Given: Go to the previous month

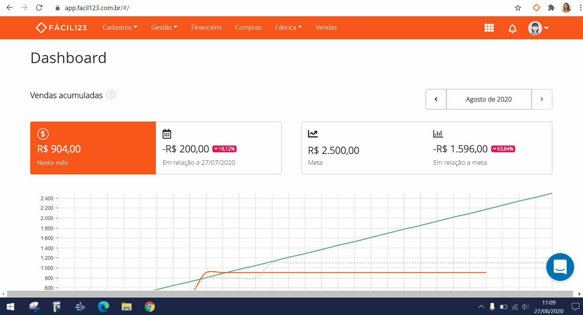Looking at the screenshot, I should click(x=436, y=99).
